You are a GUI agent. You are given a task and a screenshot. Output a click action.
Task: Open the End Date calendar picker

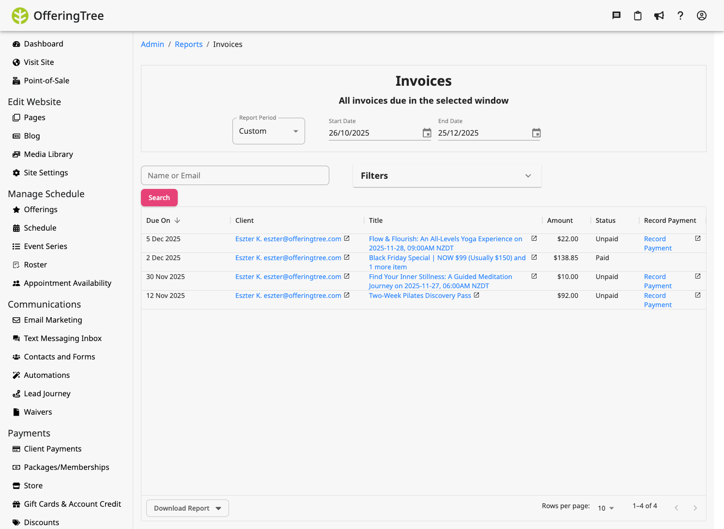536,132
